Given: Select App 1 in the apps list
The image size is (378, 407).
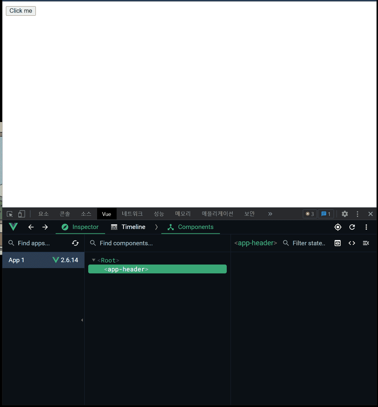Looking at the screenshot, I should click(44, 260).
